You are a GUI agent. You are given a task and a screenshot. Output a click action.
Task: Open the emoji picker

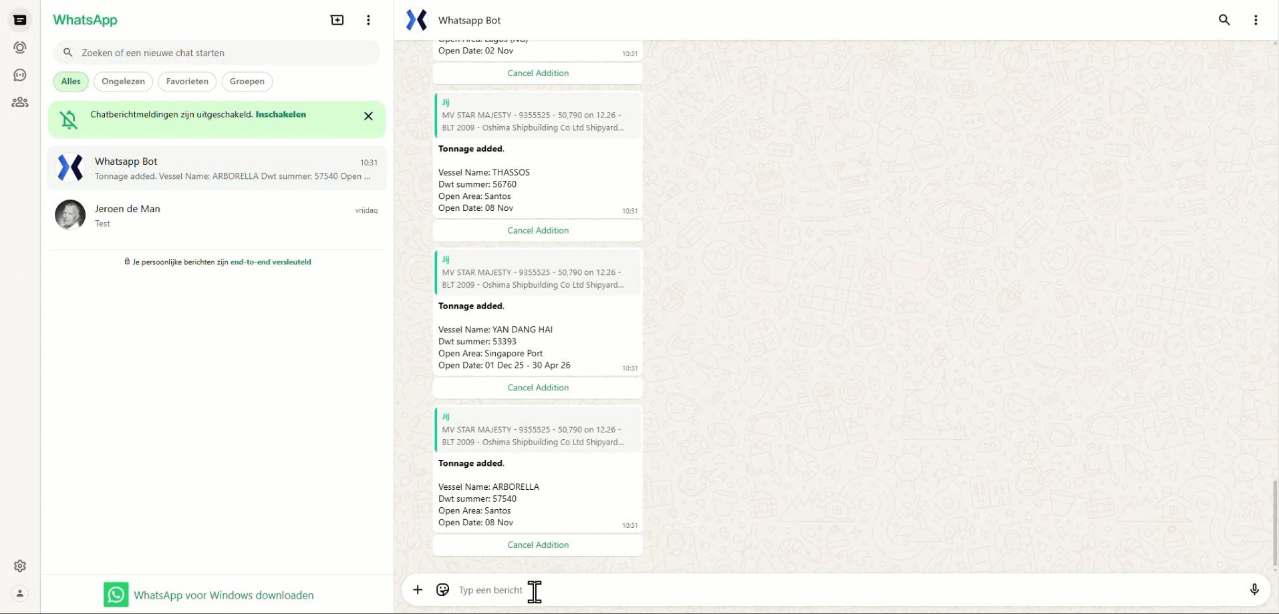(442, 590)
